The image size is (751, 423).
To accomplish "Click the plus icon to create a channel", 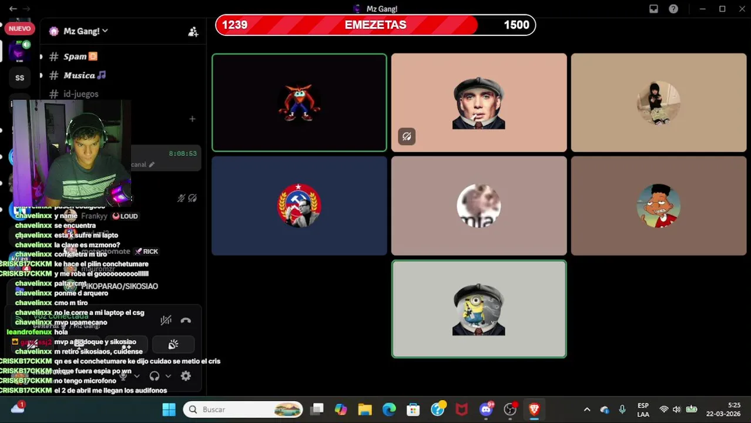I will pyautogui.click(x=192, y=119).
